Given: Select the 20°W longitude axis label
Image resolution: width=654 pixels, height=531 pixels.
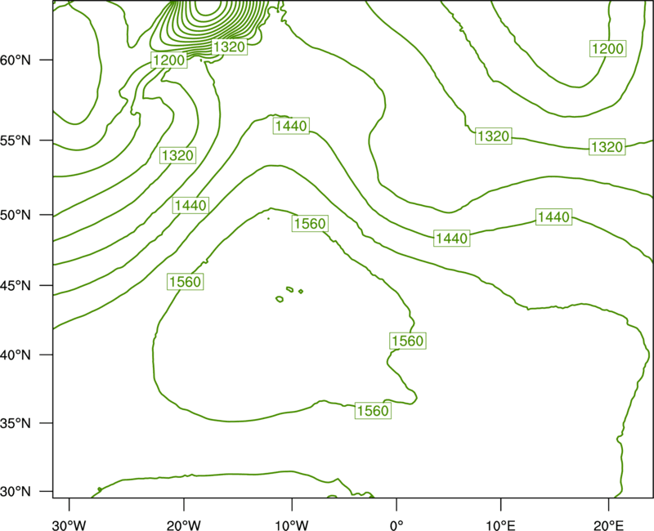Looking at the screenshot, I should (184, 525).
